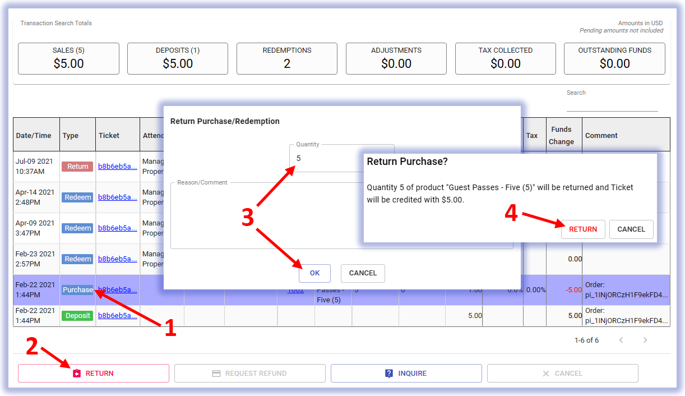This screenshot has width=685, height=396.
Task: Click the Feb-23 2021 2:57PM date cell
Action: coord(36,259)
